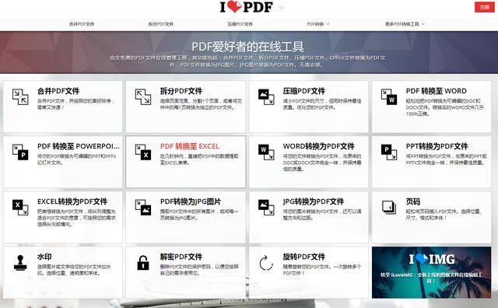Open the 合并PDF文件 nav menu item
This screenshot has width=498, height=308.
tap(82, 24)
